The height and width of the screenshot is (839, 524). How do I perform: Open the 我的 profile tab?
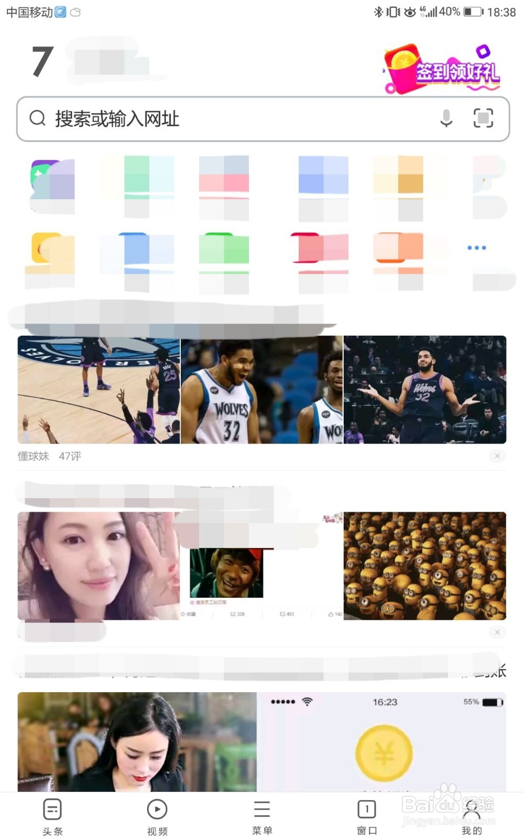click(x=472, y=816)
